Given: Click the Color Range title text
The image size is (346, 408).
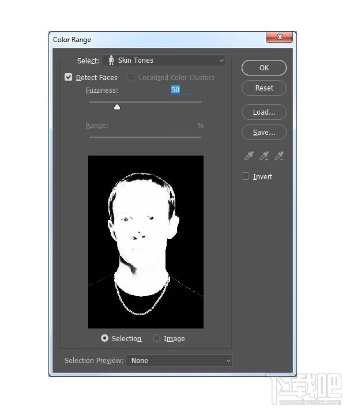Looking at the screenshot, I should (x=72, y=40).
